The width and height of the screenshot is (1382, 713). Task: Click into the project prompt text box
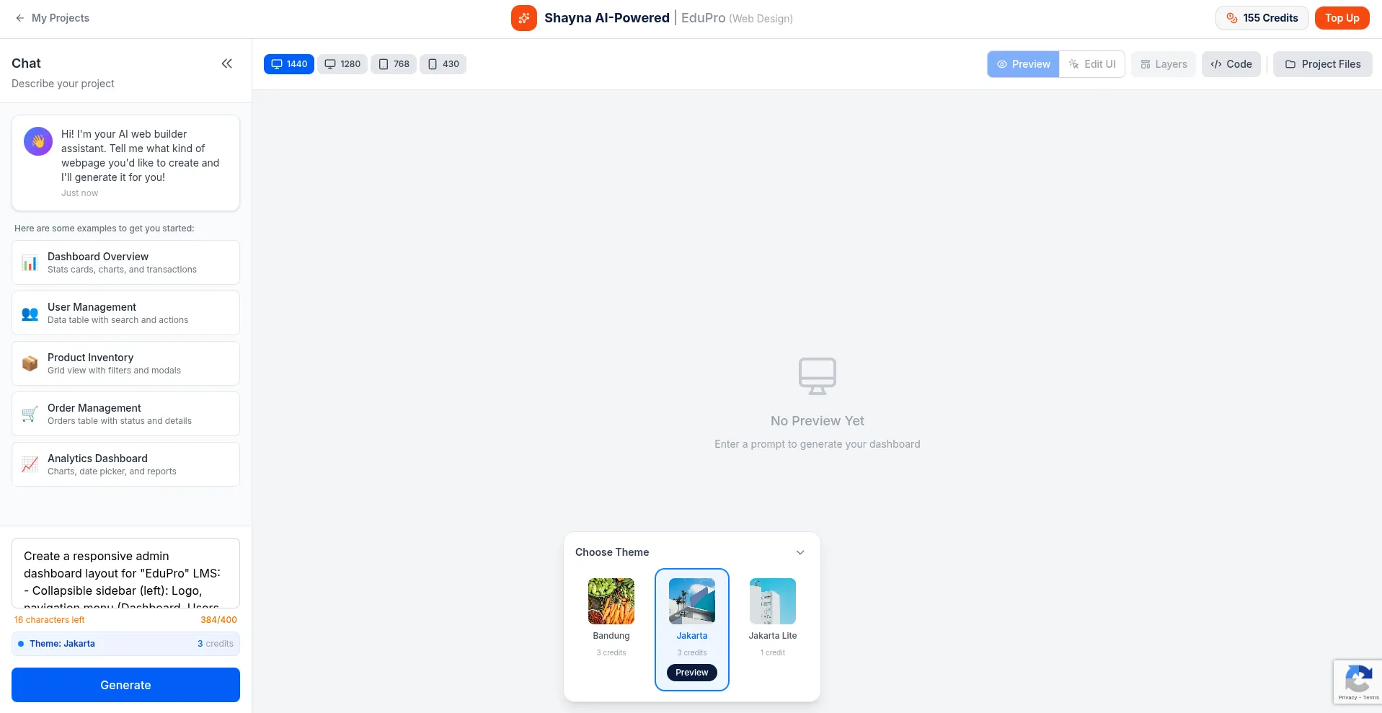tap(125, 573)
